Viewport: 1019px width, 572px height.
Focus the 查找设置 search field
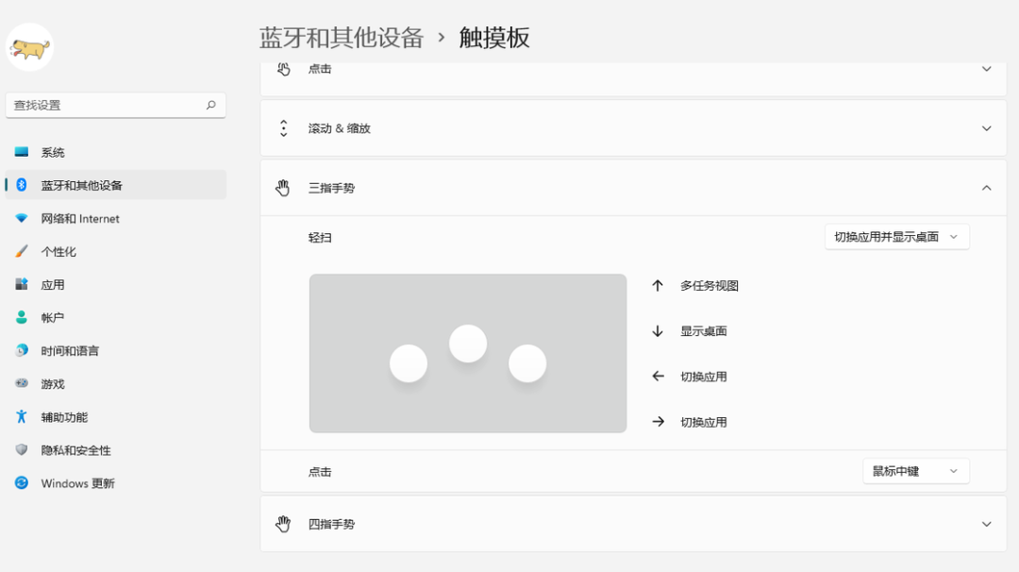[116, 105]
